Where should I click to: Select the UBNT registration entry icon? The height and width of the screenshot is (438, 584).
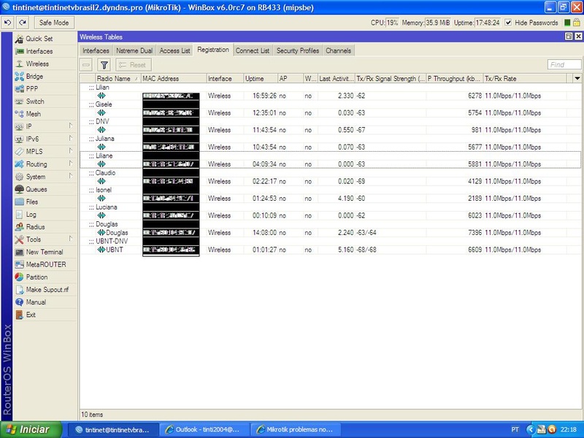101,250
